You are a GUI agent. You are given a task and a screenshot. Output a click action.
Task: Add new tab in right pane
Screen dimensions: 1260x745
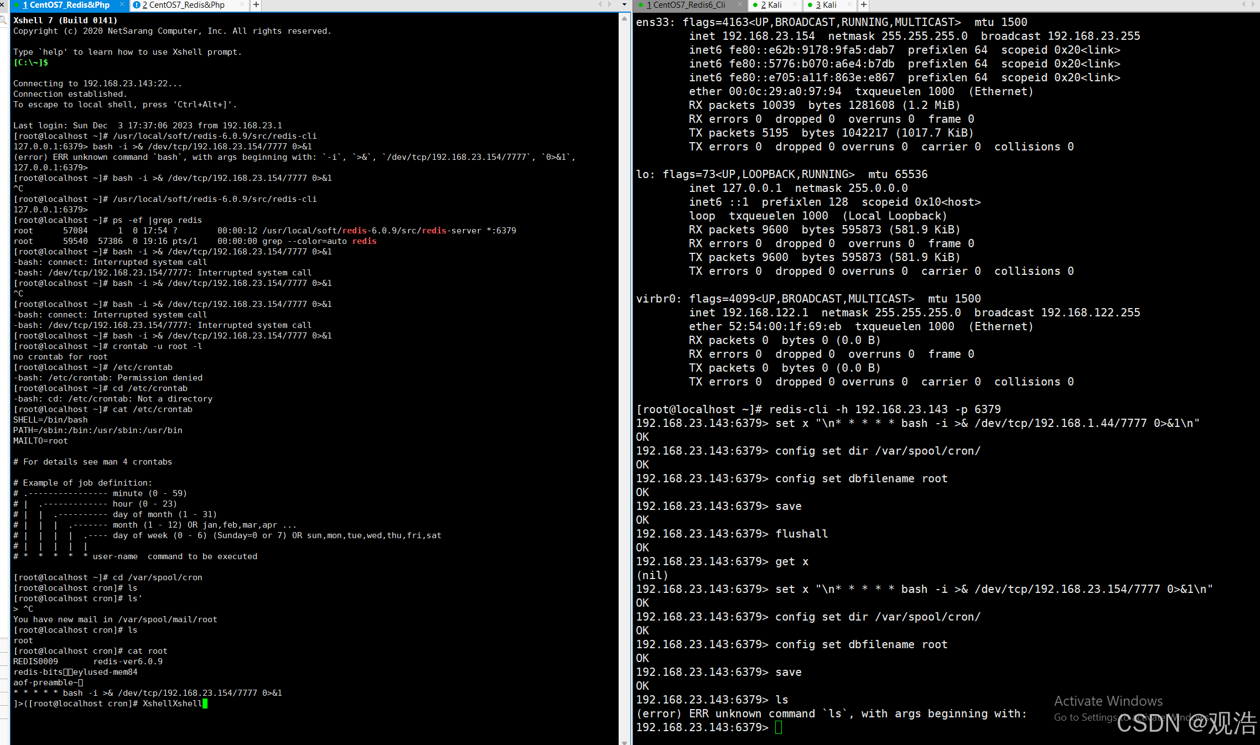coord(864,5)
